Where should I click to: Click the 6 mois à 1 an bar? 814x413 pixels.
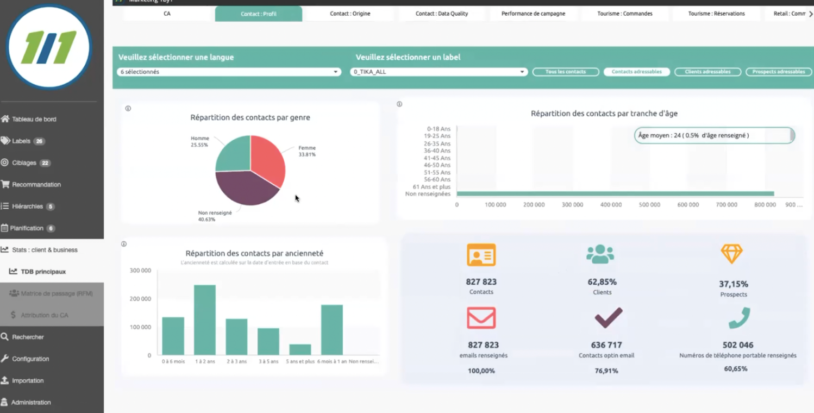click(x=332, y=330)
